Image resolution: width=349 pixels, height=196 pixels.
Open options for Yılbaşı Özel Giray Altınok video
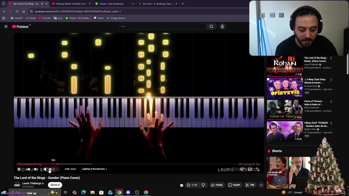331,80
